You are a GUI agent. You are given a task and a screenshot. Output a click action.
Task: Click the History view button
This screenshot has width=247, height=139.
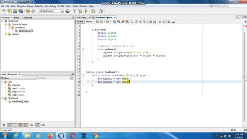(89, 22)
